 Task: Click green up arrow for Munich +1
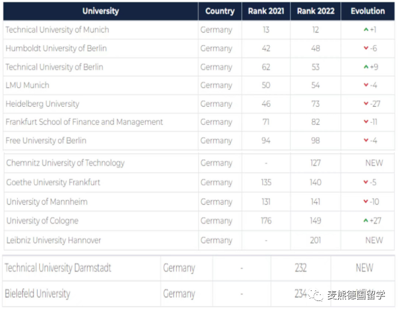click(x=365, y=30)
